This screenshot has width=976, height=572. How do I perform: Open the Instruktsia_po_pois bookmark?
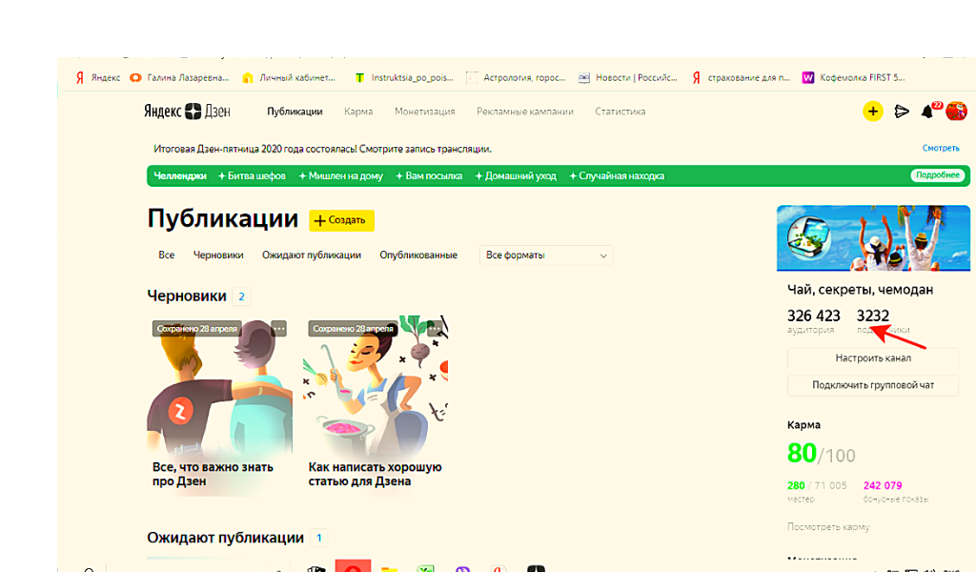(x=404, y=78)
